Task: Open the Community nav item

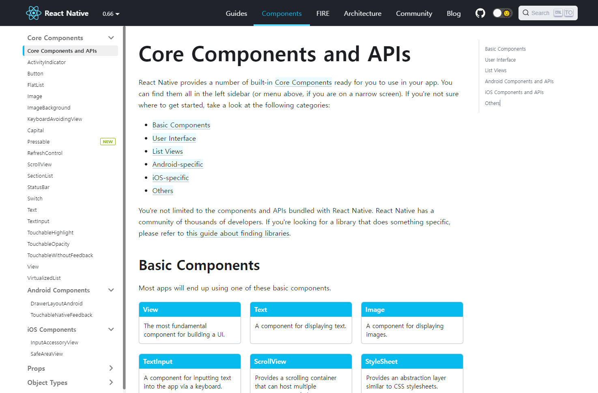Action: pos(414,13)
